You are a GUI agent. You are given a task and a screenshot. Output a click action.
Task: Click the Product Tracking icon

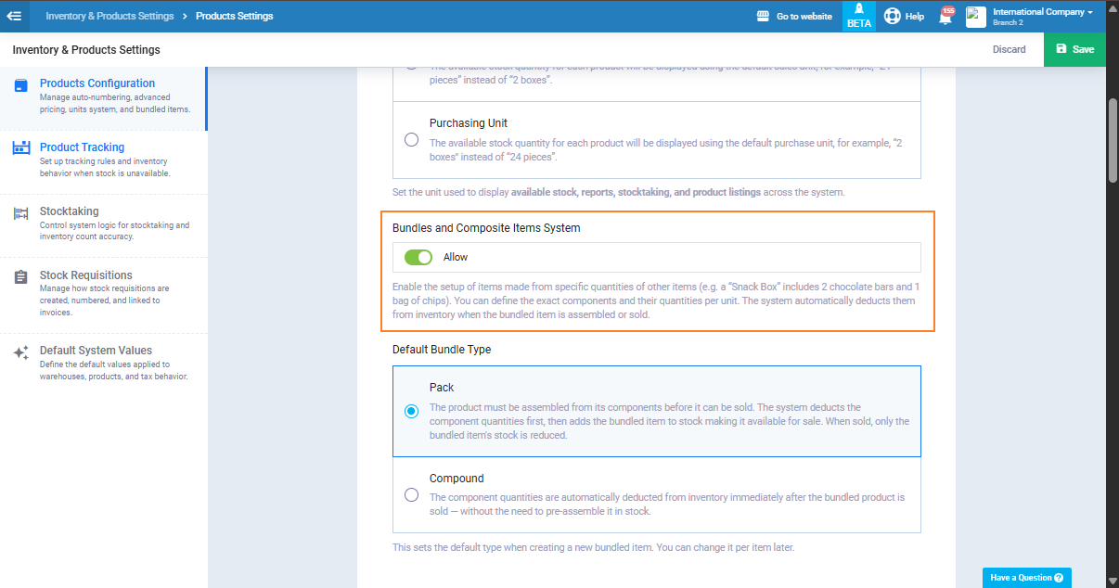click(20, 148)
